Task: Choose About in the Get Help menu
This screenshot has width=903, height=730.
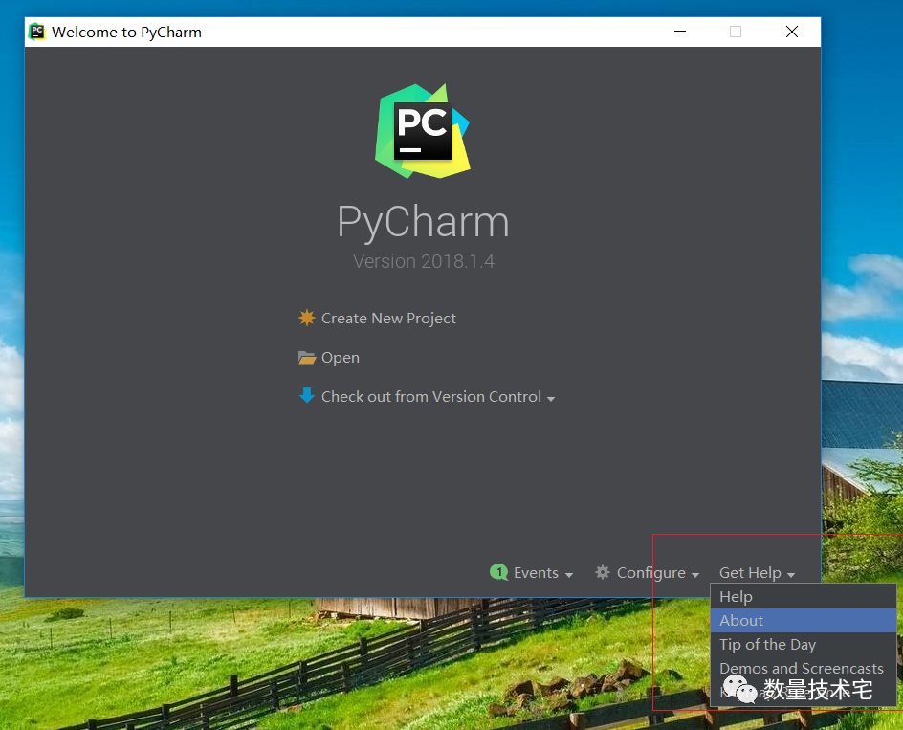Action: [741, 621]
